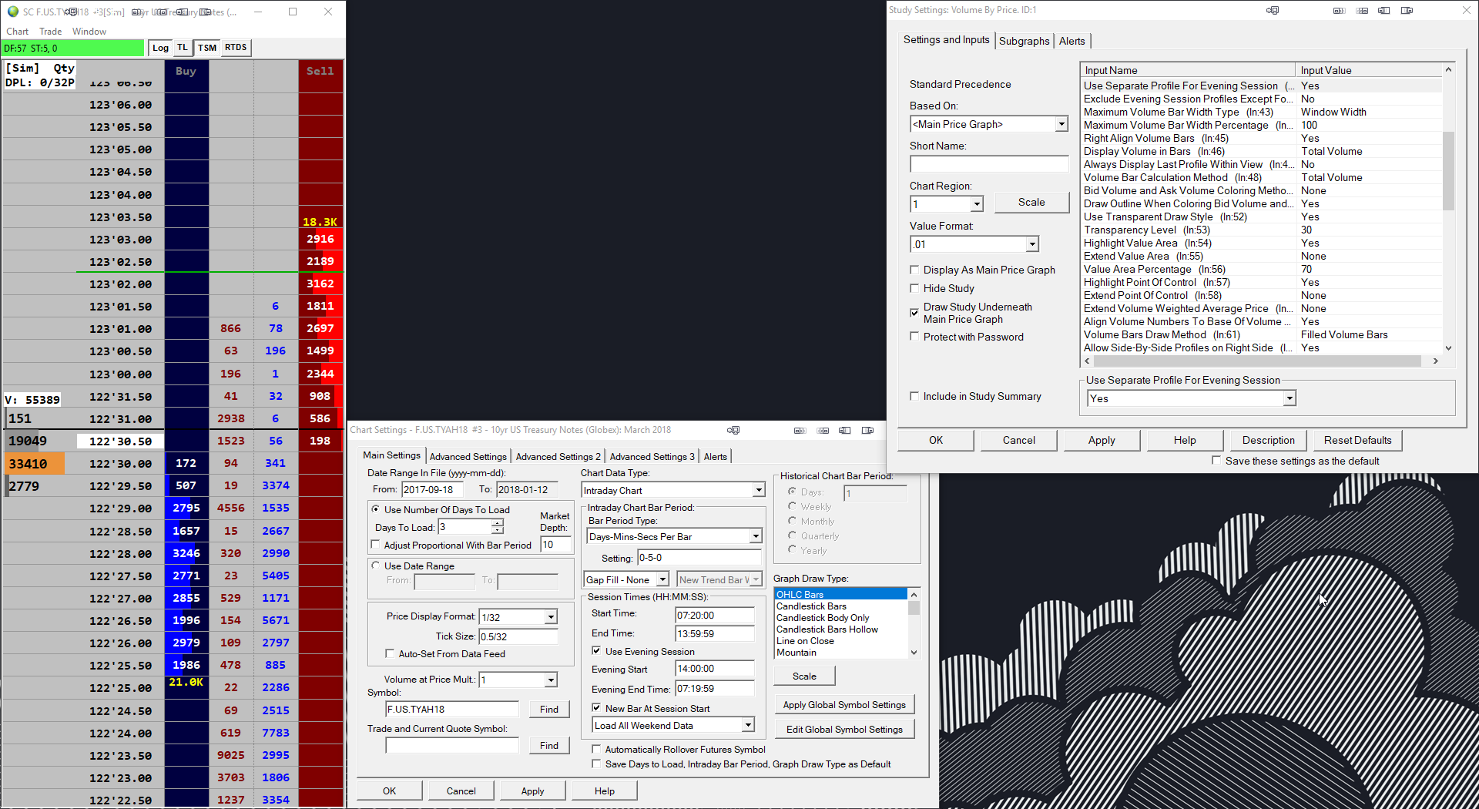Click the Graph Draw Type list scrollbar
Viewport: 1479px width, 809px height.
(914, 623)
